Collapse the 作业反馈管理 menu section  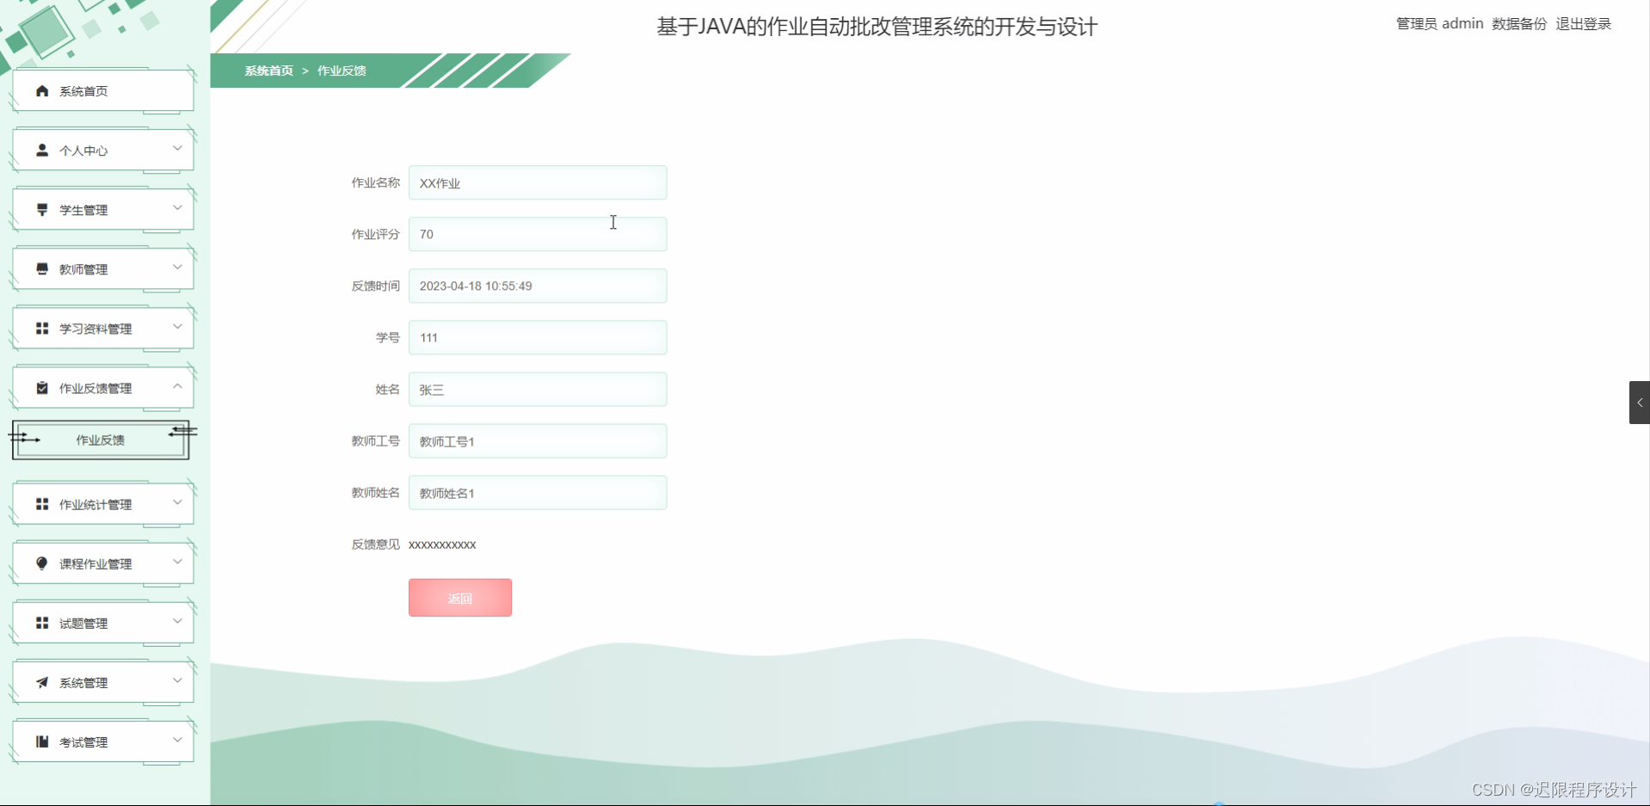177,386
